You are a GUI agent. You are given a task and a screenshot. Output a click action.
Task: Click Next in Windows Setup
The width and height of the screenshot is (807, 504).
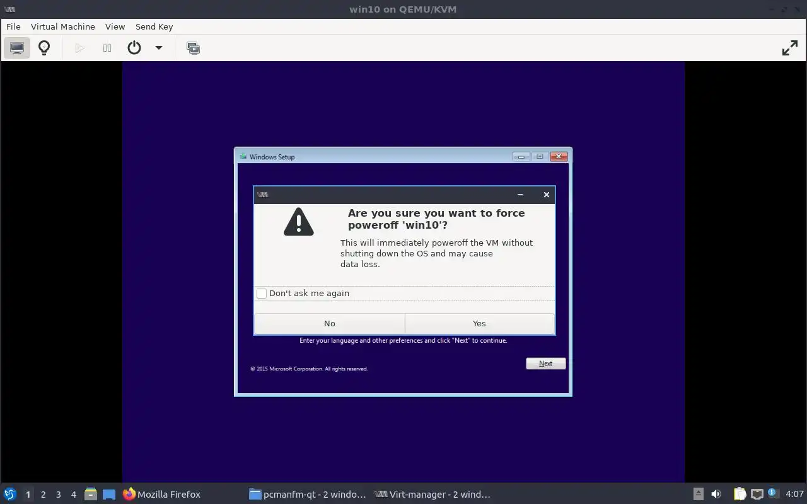[546, 364]
